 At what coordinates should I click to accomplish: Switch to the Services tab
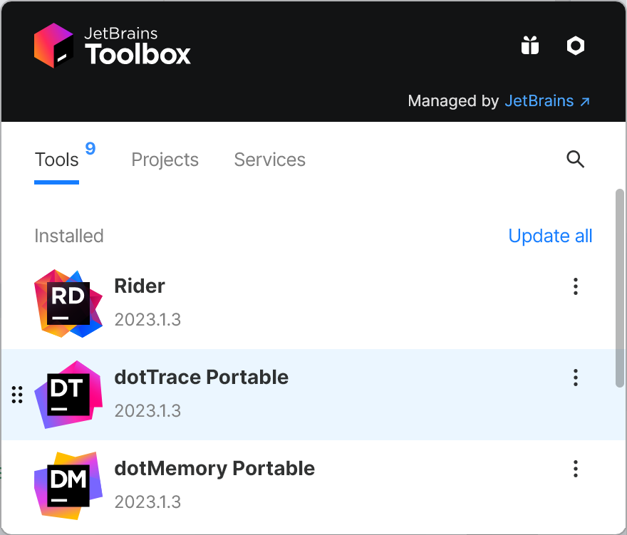(x=269, y=160)
